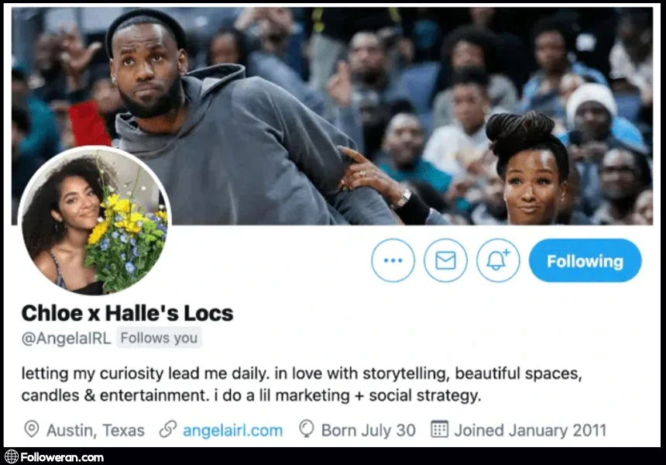Click the Born July 30 text

tap(369, 430)
